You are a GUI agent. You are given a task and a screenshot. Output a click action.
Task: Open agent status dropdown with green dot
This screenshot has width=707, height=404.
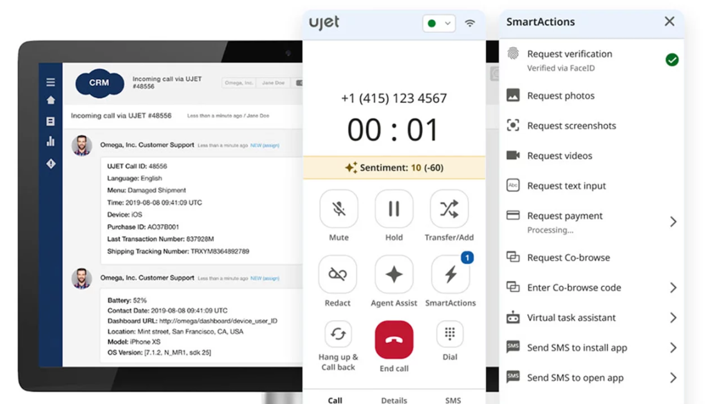point(439,24)
